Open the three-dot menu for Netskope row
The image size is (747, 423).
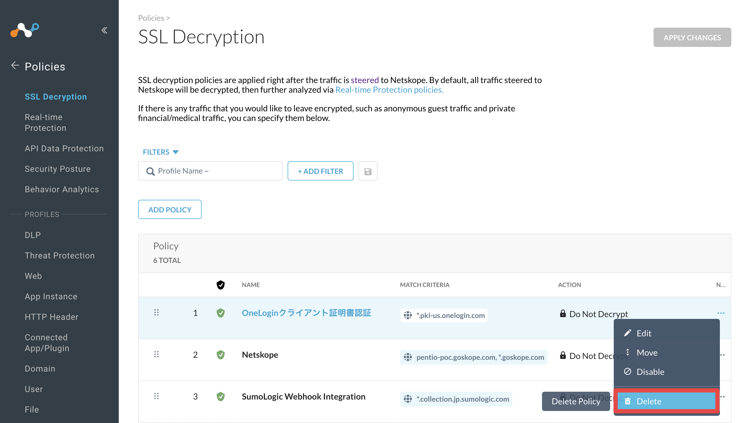point(723,355)
